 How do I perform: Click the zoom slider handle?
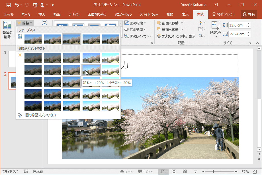(213, 172)
